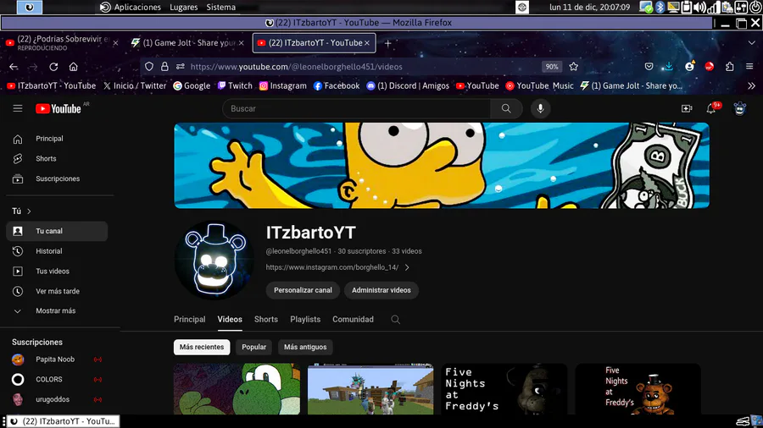
Task: Open the notifications bell
Action: [x=711, y=109]
